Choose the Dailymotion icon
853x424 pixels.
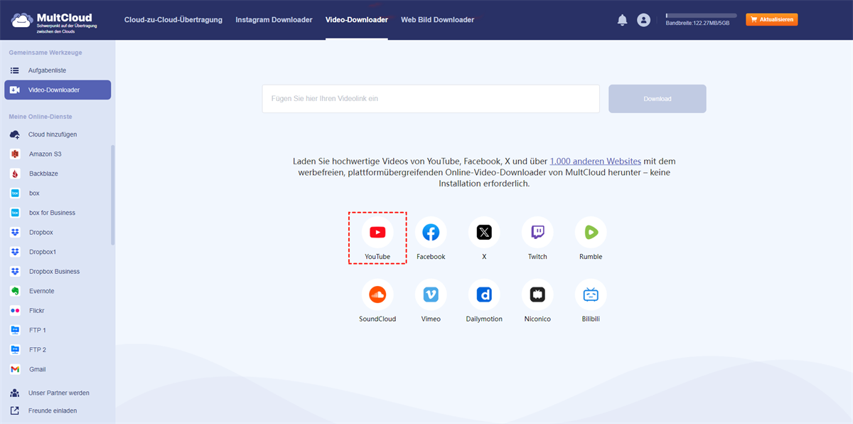pyautogui.click(x=484, y=295)
